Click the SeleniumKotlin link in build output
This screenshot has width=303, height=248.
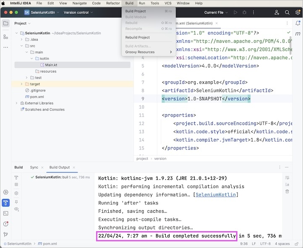point(216,195)
